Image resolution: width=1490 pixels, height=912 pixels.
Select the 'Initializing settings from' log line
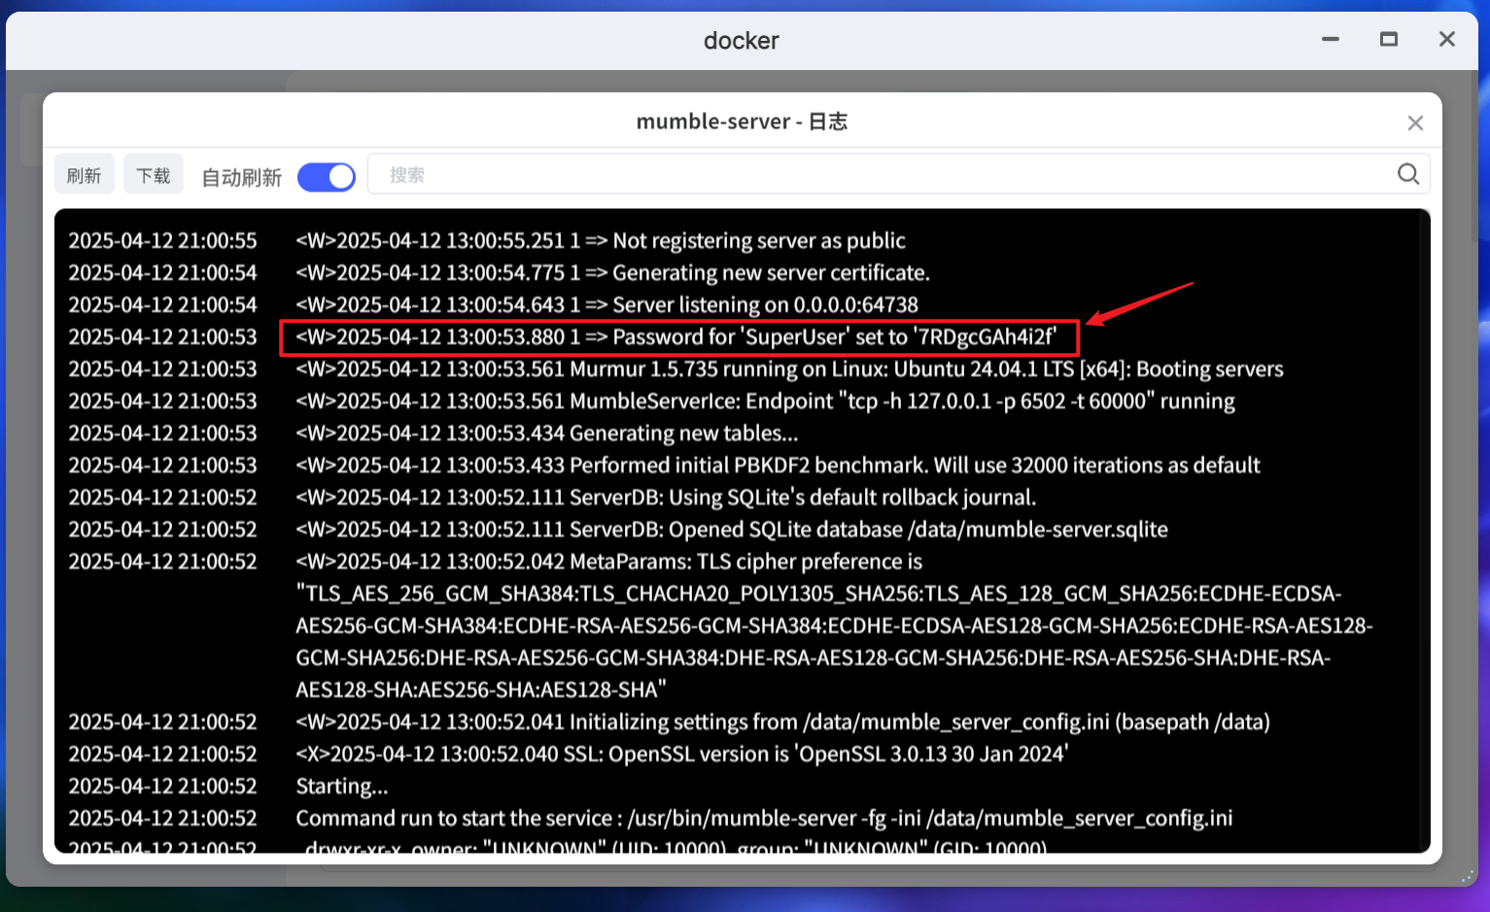tap(782, 721)
